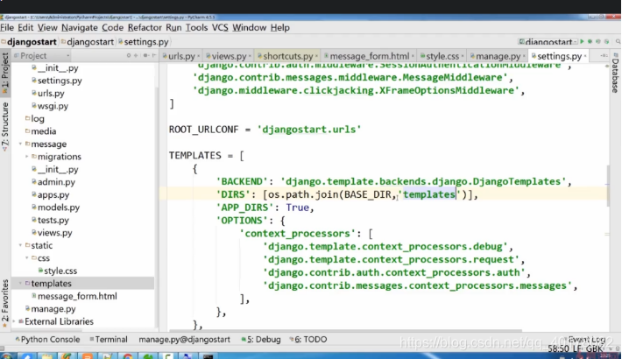Collapse the css folder
Viewport: 622px width, 359px height.
tap(26, 258)
